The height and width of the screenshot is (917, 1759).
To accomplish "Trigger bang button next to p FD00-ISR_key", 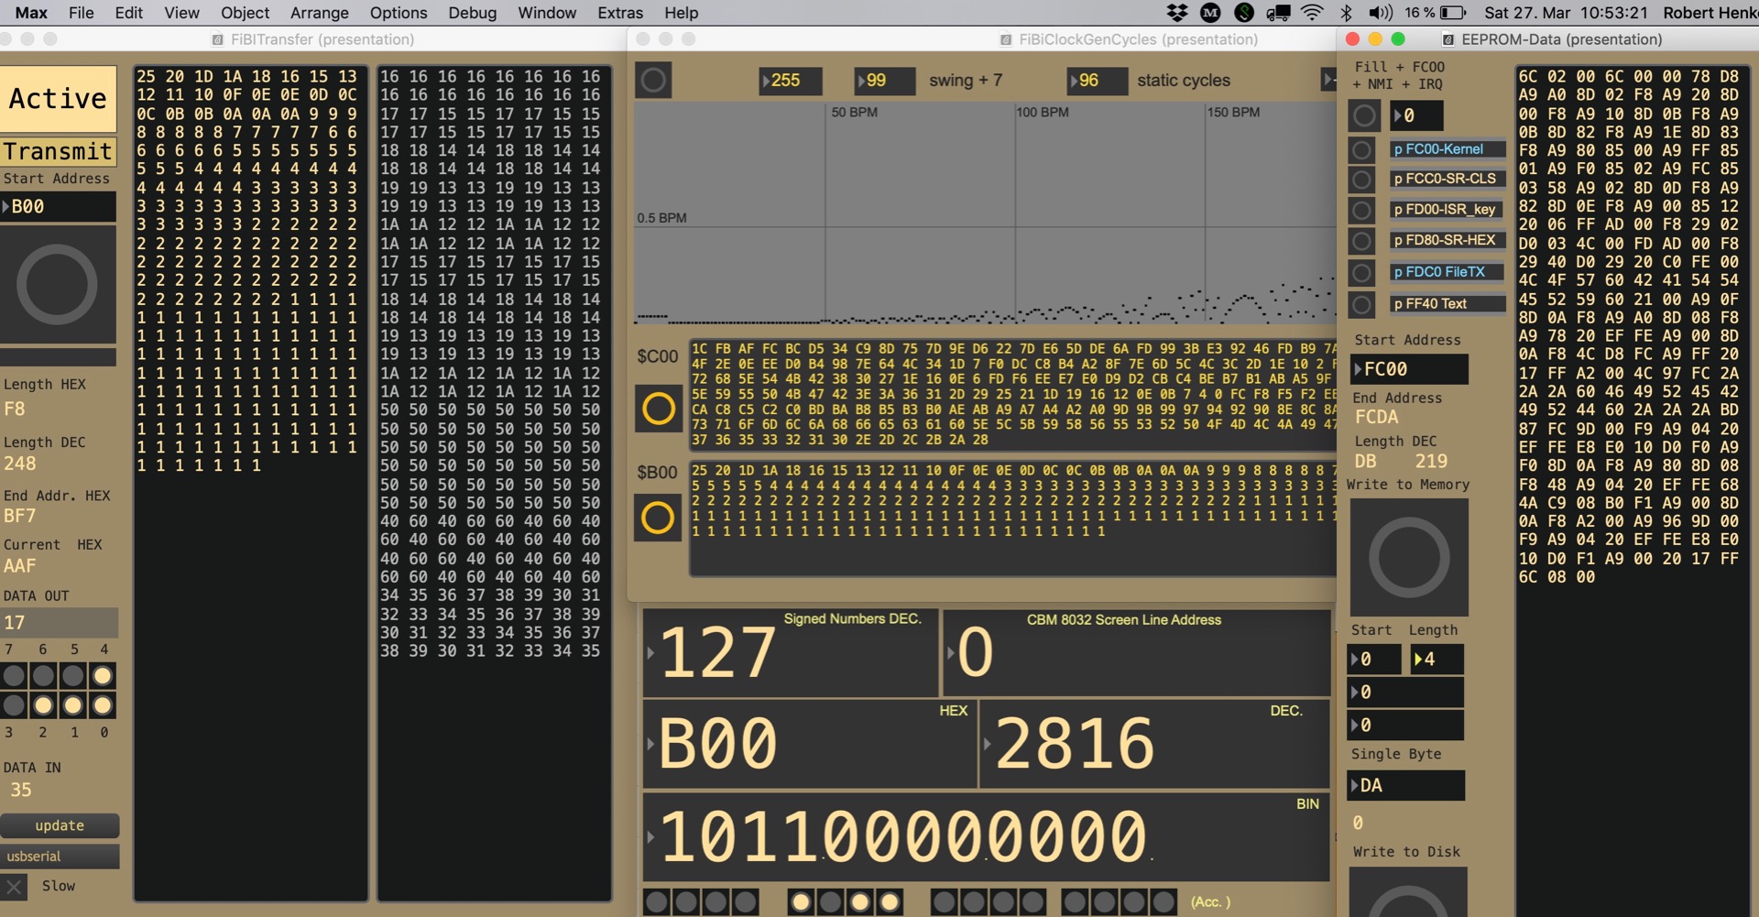I will click(x=1362, y=211).
